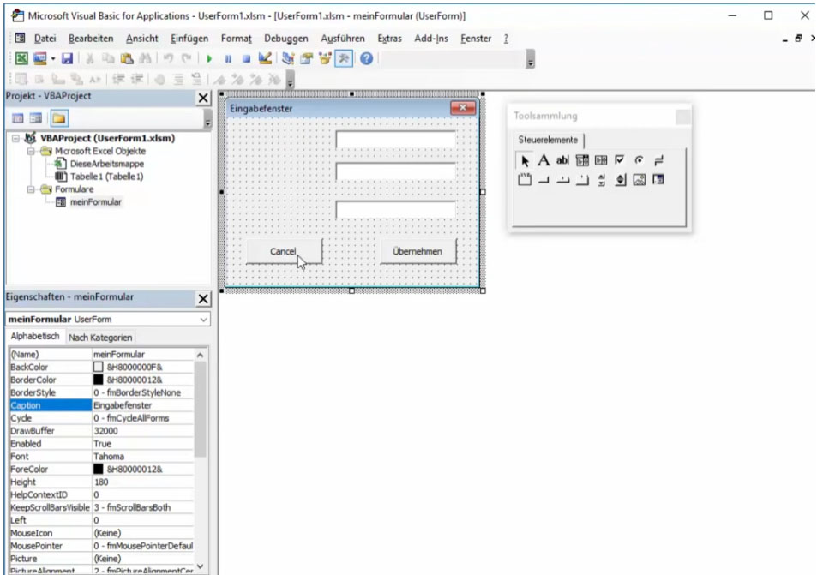Image resolution: width=817 pixels, height=575 pixels.
Task: Click the BorderColor black swatch
Action: [98, 380]
